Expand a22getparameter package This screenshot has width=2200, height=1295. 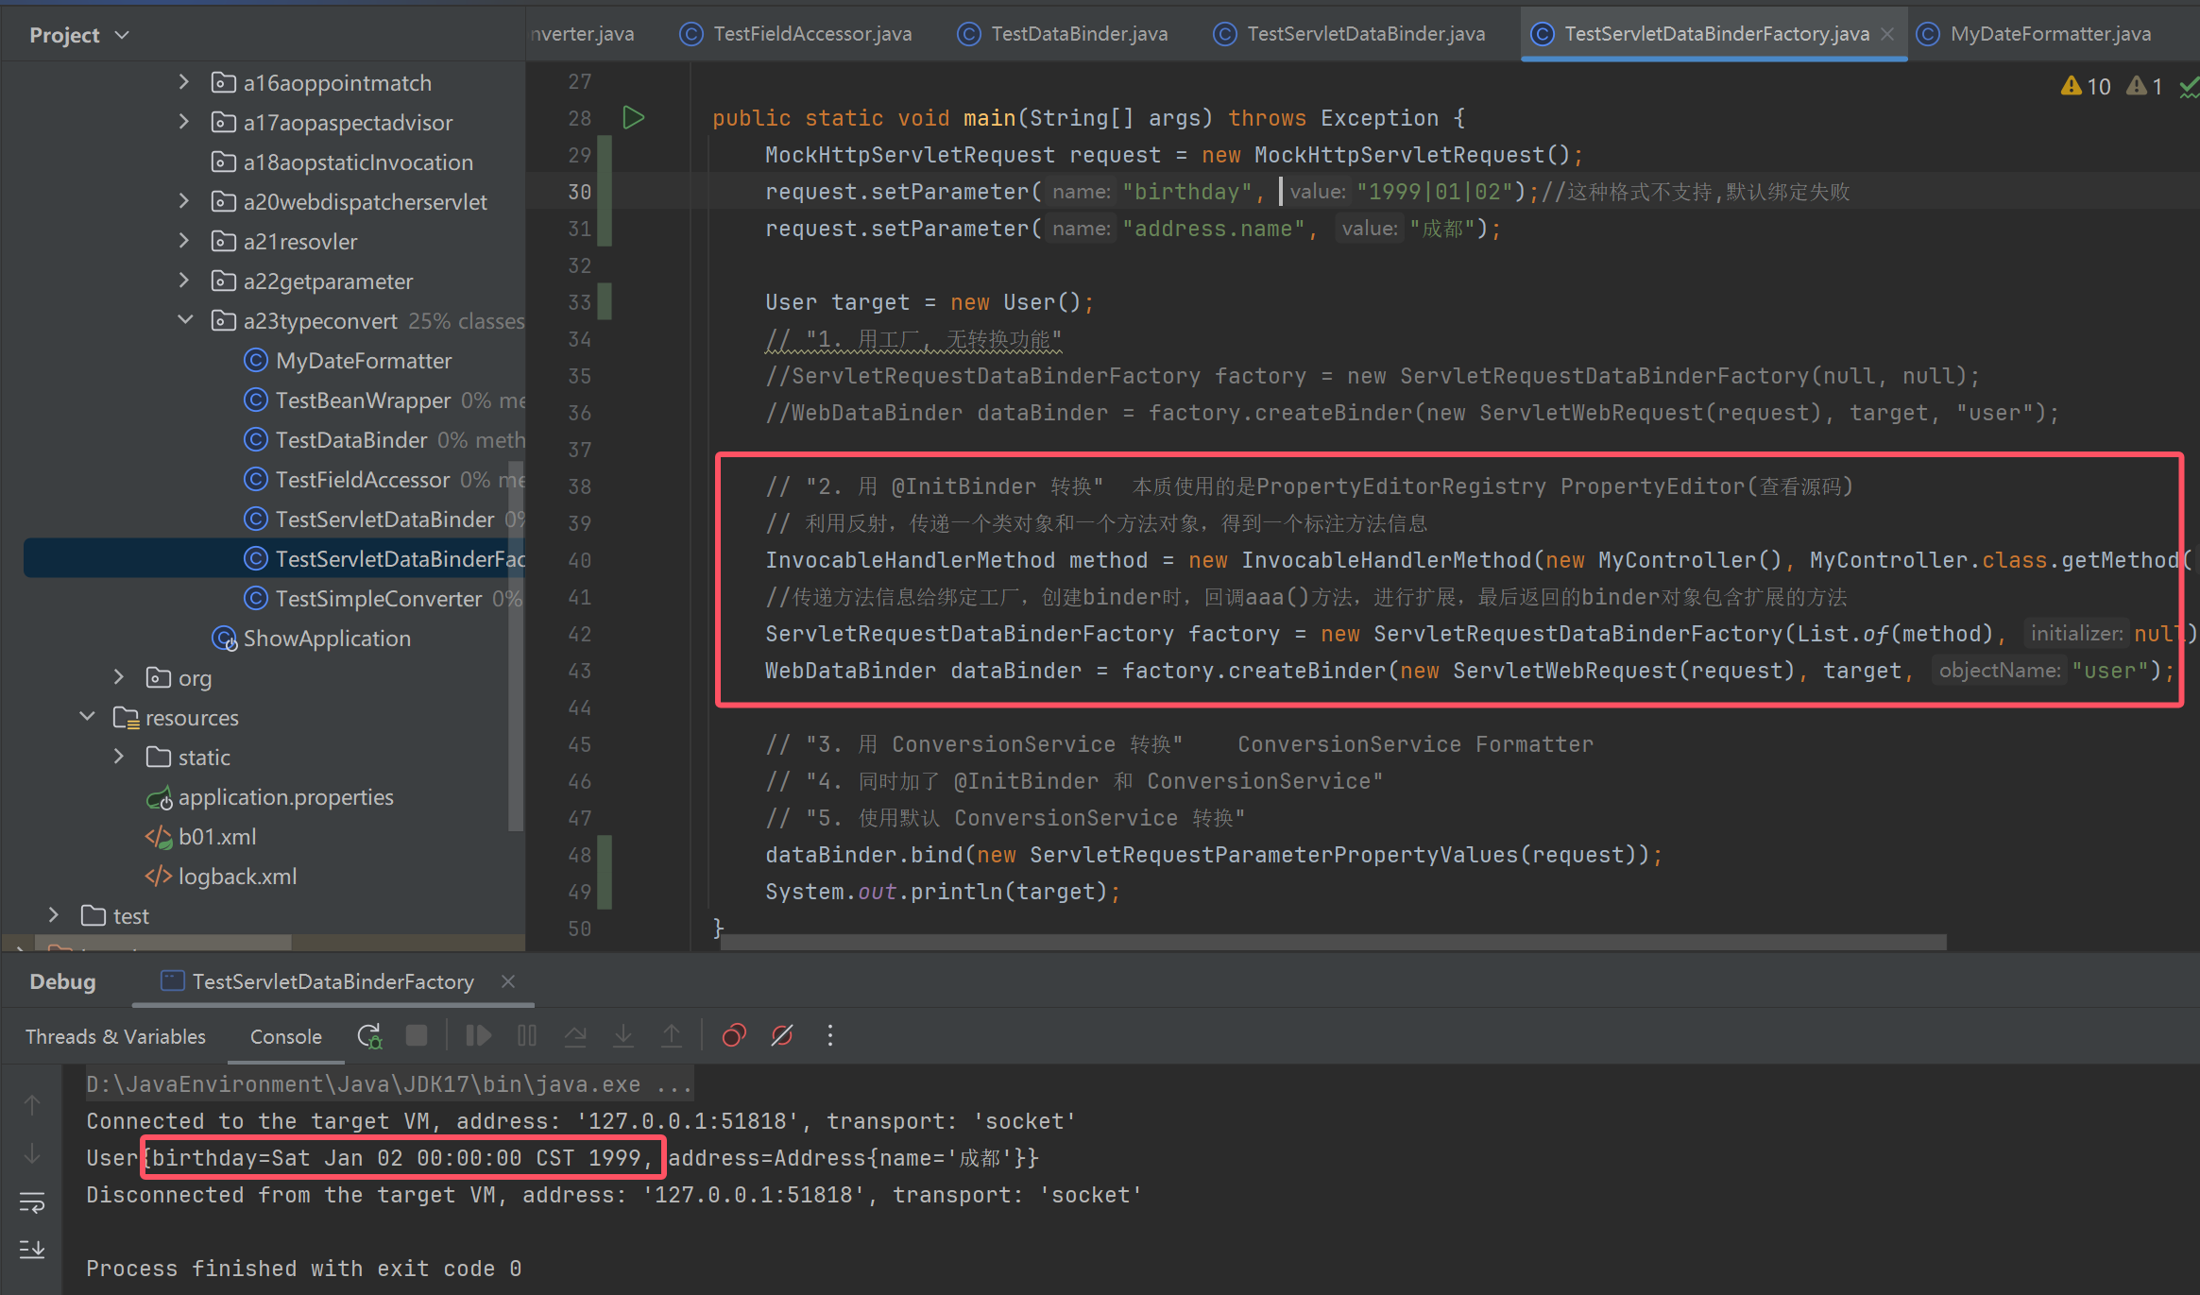click(184, 281)
